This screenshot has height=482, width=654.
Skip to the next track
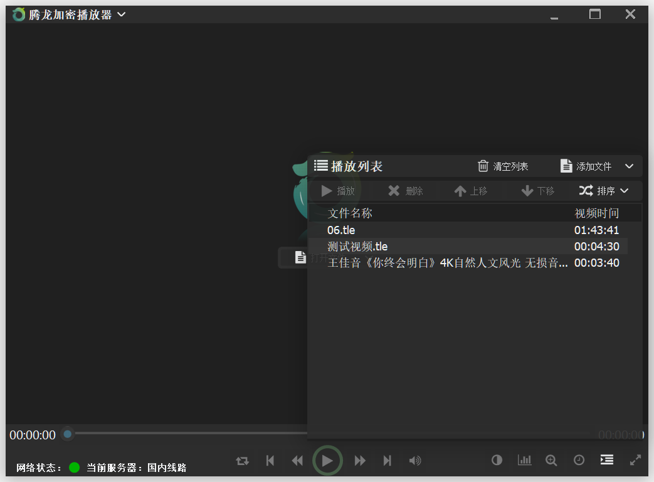[x=387, y=460]
